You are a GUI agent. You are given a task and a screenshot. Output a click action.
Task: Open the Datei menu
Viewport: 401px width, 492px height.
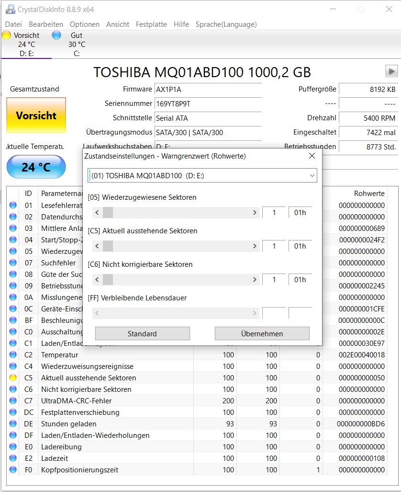coord(13,24)
